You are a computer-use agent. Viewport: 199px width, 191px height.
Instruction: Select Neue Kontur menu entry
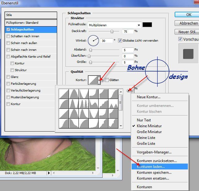click(x=148, y=97)
